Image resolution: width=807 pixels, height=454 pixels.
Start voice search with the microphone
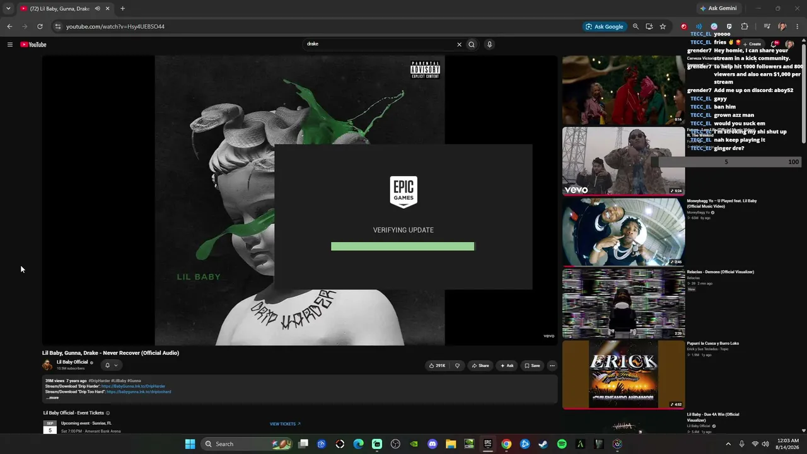pos(489,44)
